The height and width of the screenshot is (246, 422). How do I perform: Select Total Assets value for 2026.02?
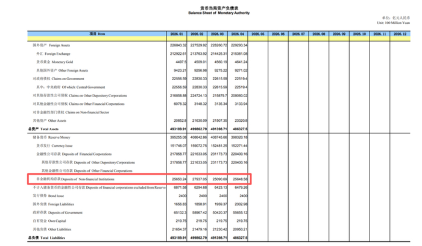click(198, 129)
